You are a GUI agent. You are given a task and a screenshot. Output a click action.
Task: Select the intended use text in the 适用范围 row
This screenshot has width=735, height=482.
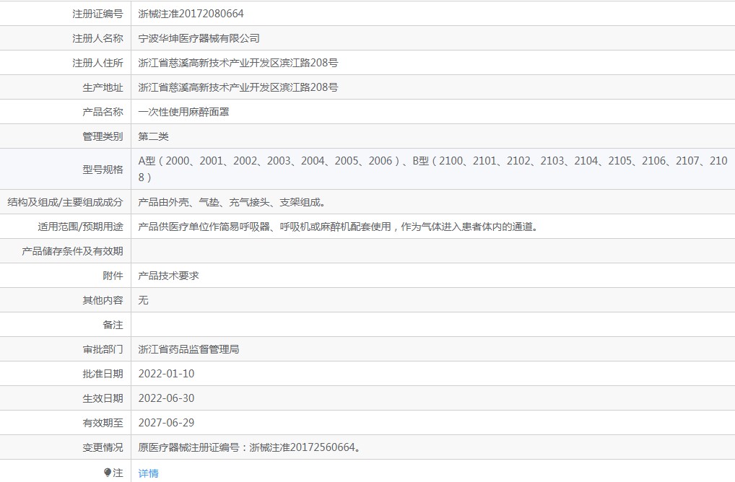coord(338,227)
